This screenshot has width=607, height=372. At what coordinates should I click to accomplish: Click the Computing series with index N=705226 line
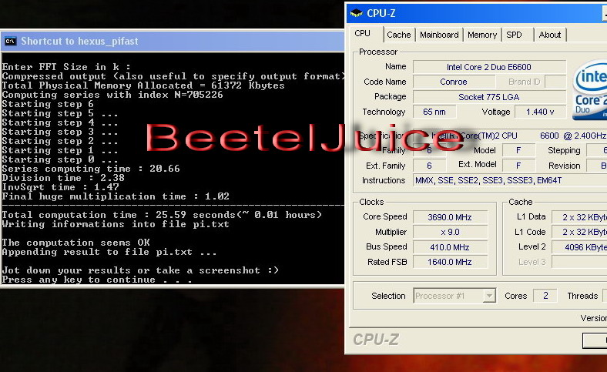(x=112, y=95)
